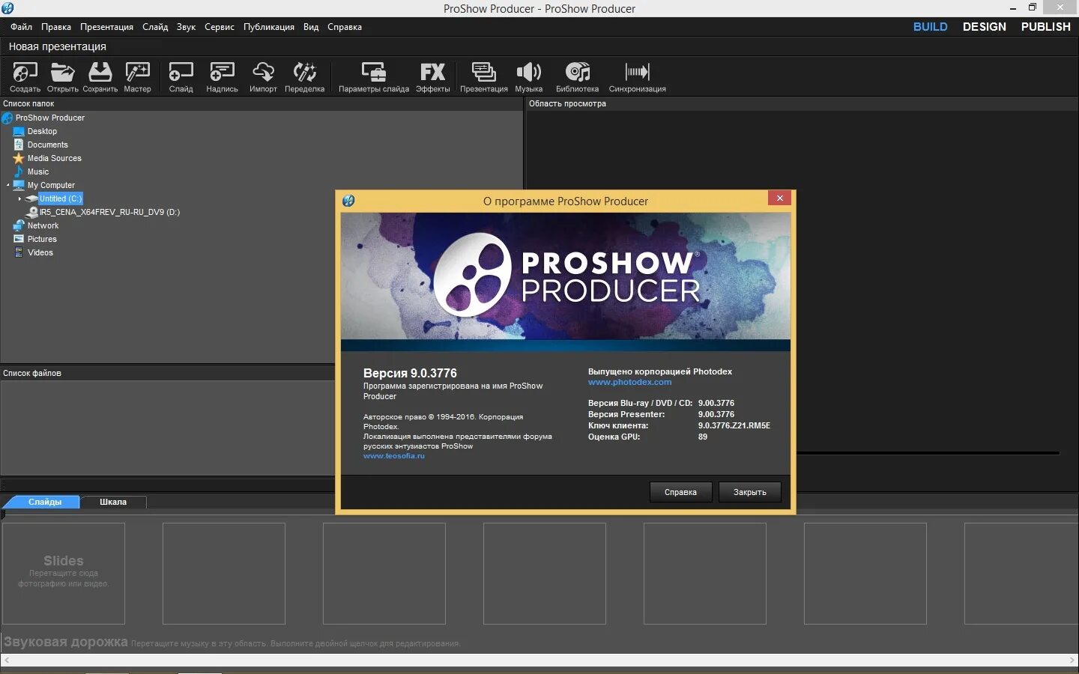This screenshot has width=1079, height=674.
Task: Click the Закрыть button
Action: (x=749, y=492)
